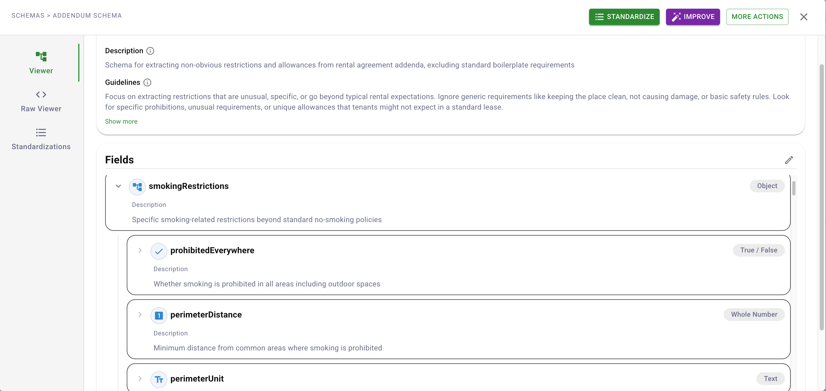Click the perimeterUnit text type icon
The width and height of the screenshot is (826, 391).
pyautogui.click(x=159, y=379)
